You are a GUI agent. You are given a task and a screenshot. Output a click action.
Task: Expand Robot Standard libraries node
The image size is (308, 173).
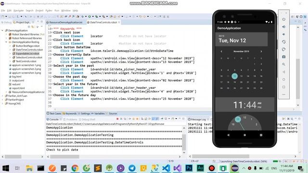pyautogui.click(x=6, y=34)
